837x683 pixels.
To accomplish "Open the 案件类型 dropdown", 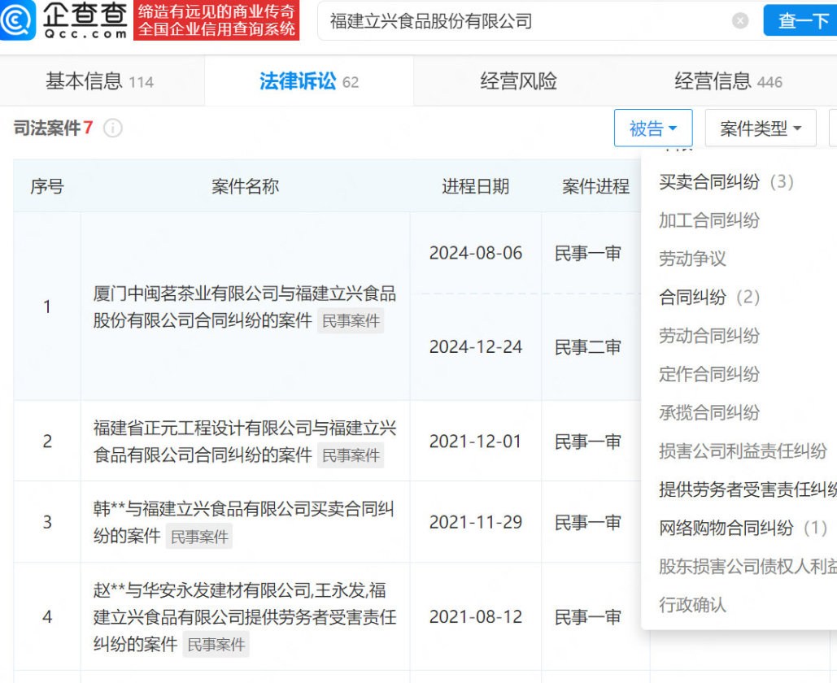I will pyautogui.click(x=760, y=128).
